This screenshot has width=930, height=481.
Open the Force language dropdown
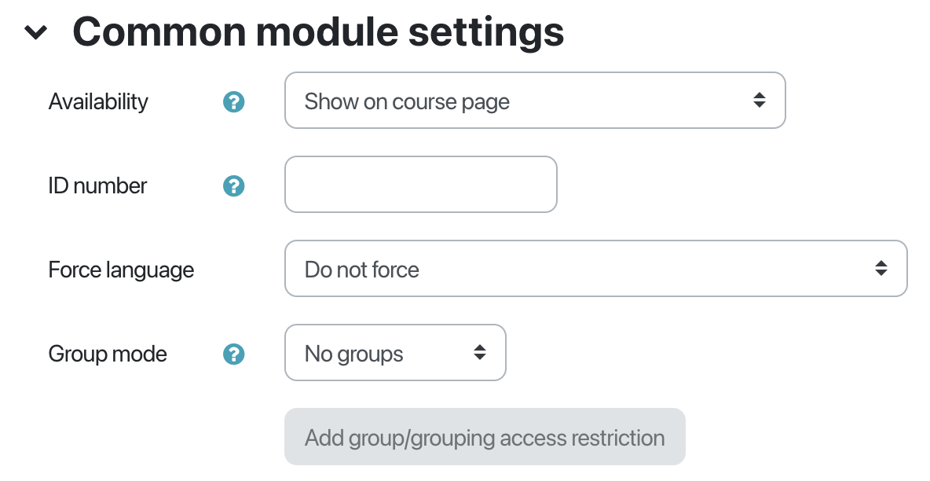coord(595,269)
